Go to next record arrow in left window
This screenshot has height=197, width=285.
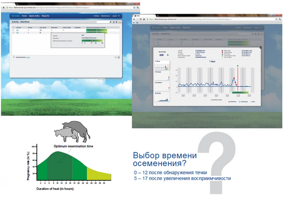pyautogui.click(x=117, y=22)
